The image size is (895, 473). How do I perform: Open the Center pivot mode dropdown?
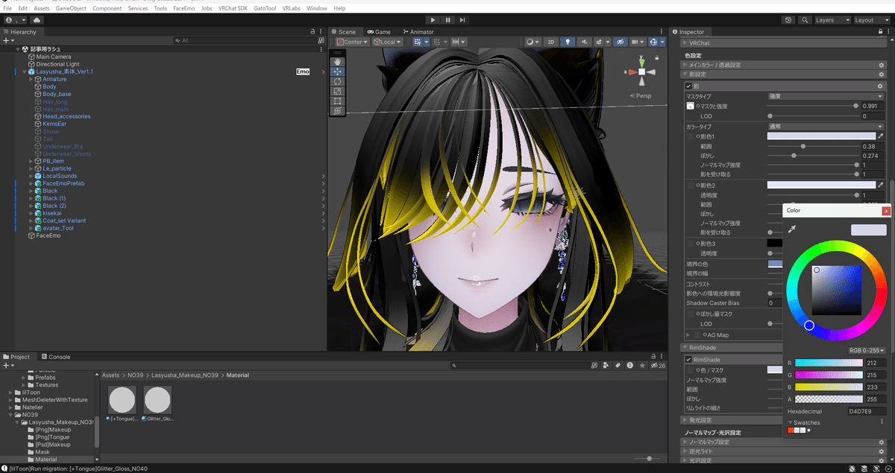(x=352, y=42)
